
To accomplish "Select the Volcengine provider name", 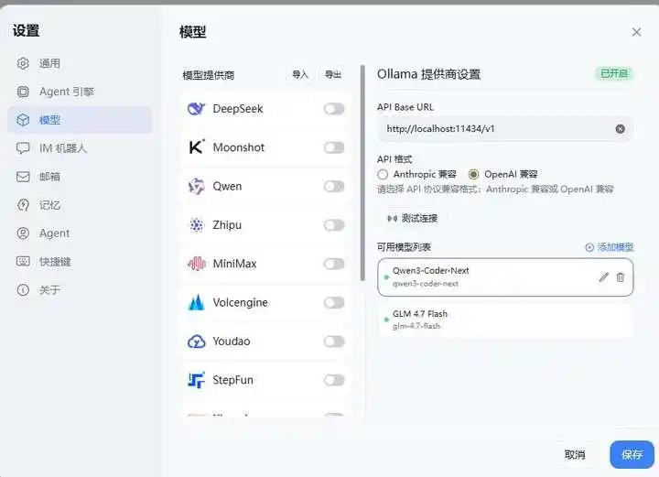I will click(x=241, y=303).
